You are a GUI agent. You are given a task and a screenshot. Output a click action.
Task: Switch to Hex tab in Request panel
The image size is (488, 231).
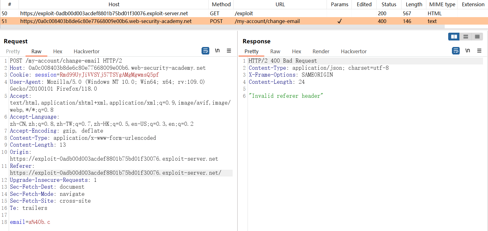pyautogui.click(x=58, y=51)
